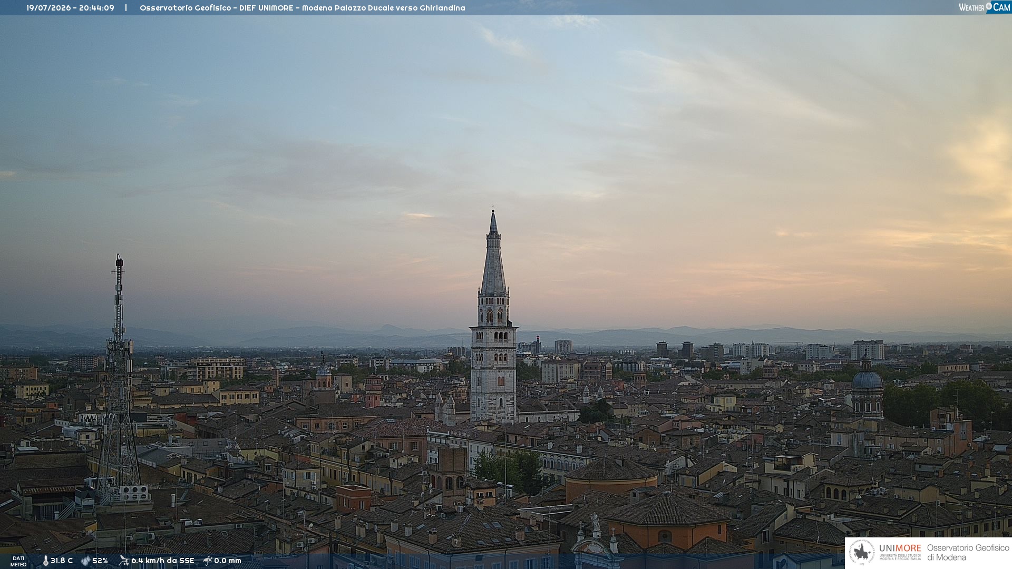The width and height of the screenshot is (1012, 569).
Task: Click the "31.8 C" temperature reading
Action: pyautogui.click(x=62, y=561)
